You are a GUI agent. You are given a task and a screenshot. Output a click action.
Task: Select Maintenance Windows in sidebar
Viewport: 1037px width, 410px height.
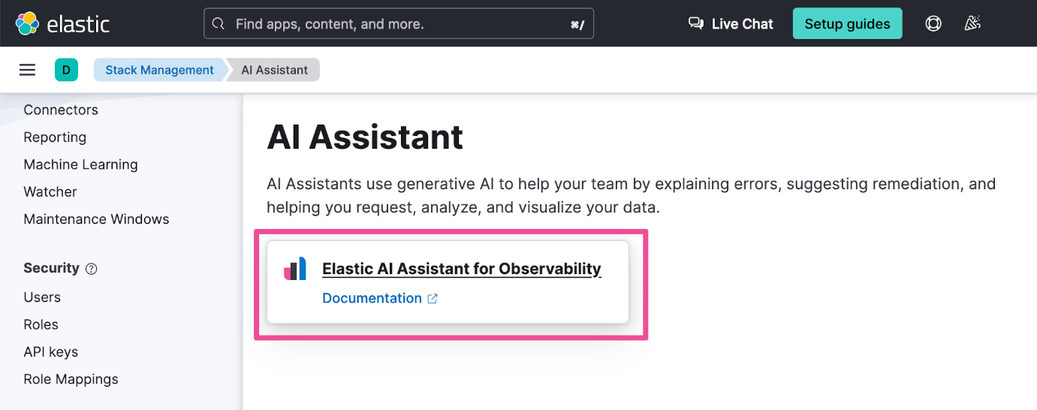[x=96, y=219]
